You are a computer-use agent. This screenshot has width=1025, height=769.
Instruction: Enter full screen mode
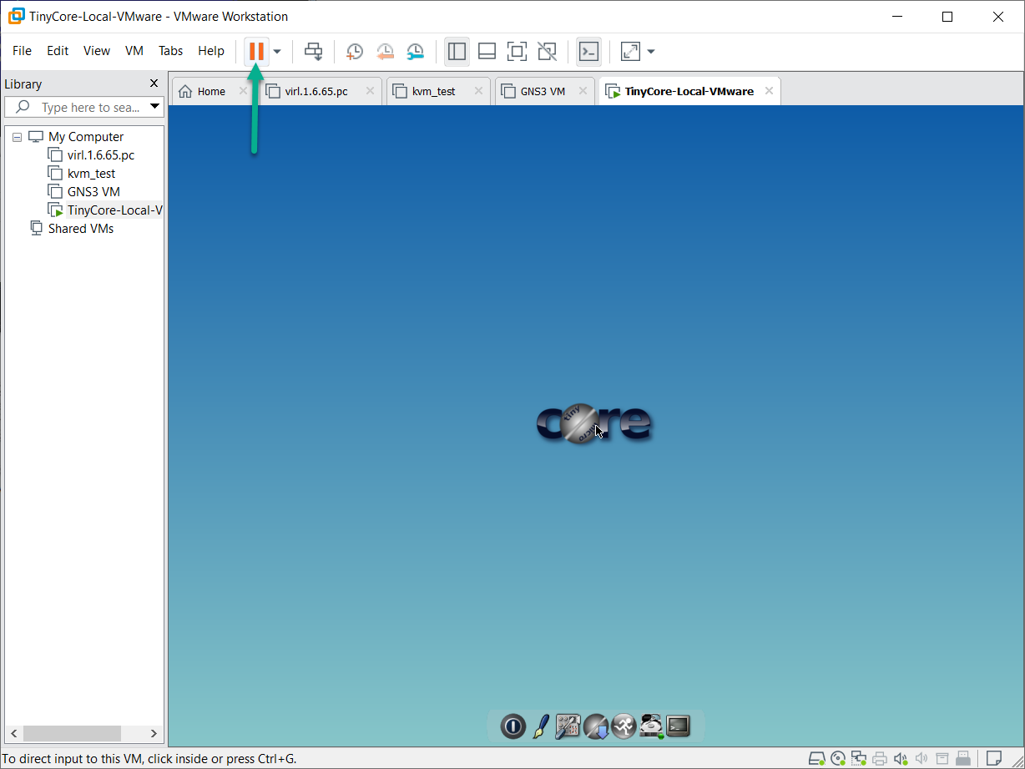517,52
